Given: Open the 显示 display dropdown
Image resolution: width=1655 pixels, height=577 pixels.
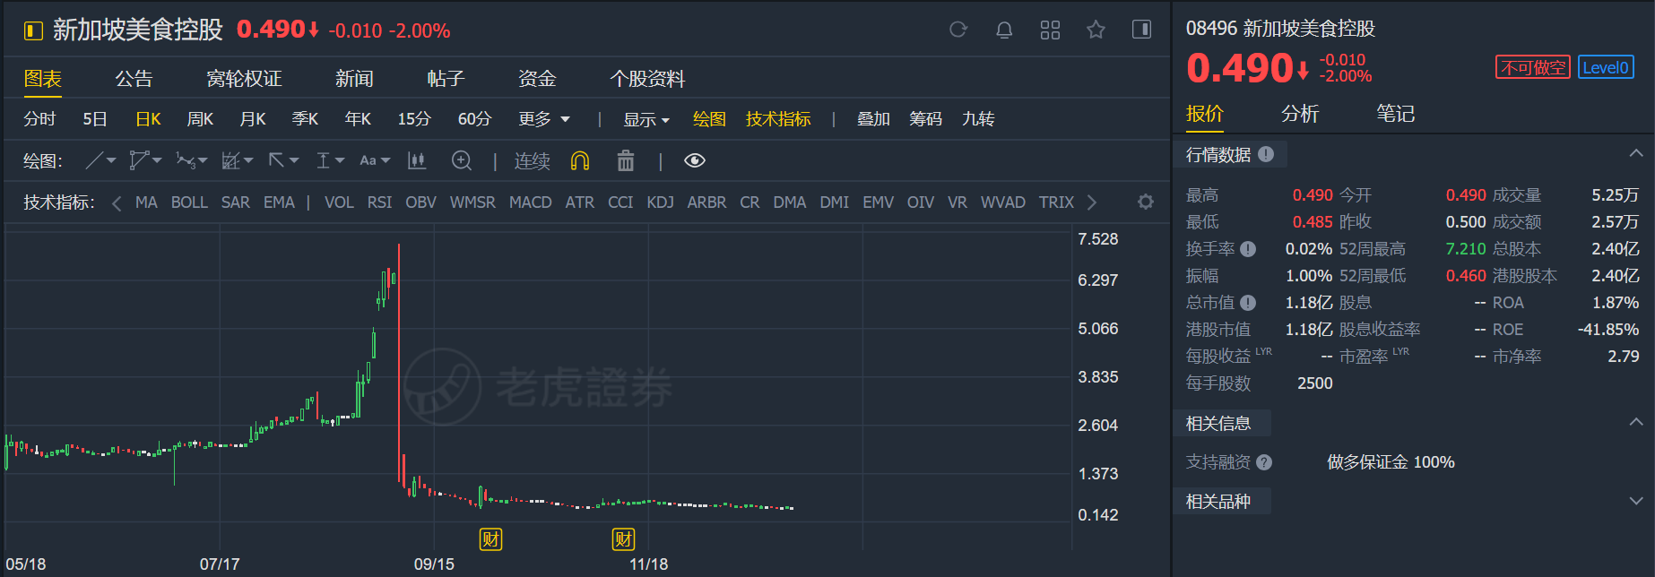Looking at the screenshot, I should point(646,119).
